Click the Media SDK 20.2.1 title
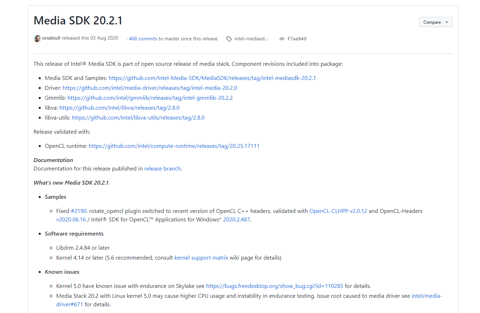 (x=78, y=21)
